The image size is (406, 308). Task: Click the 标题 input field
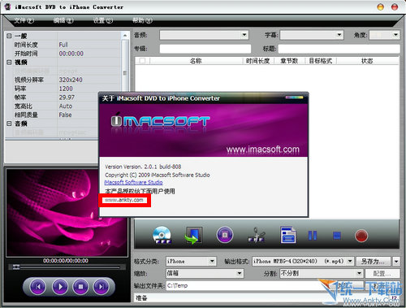(x=339, y=49)
